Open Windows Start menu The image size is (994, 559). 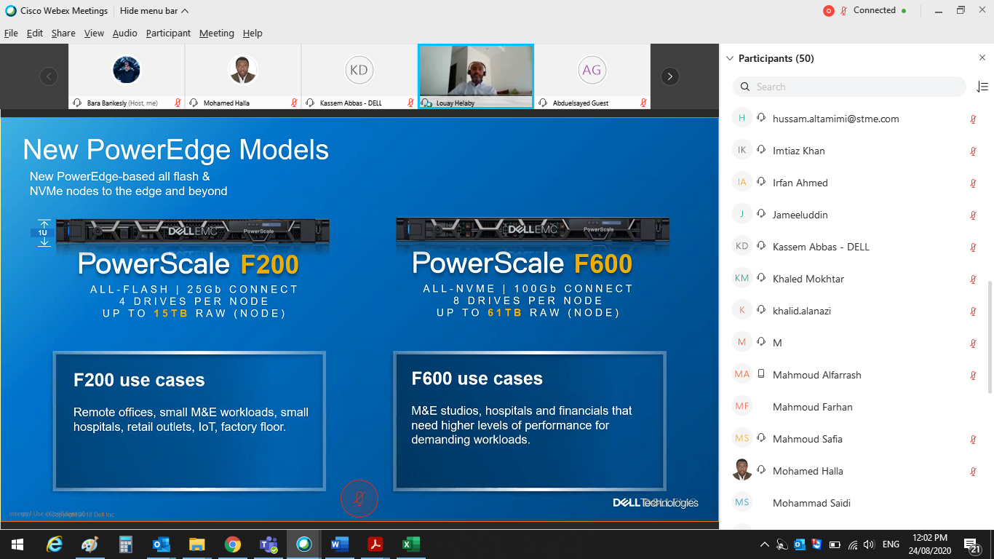[17, 544]
